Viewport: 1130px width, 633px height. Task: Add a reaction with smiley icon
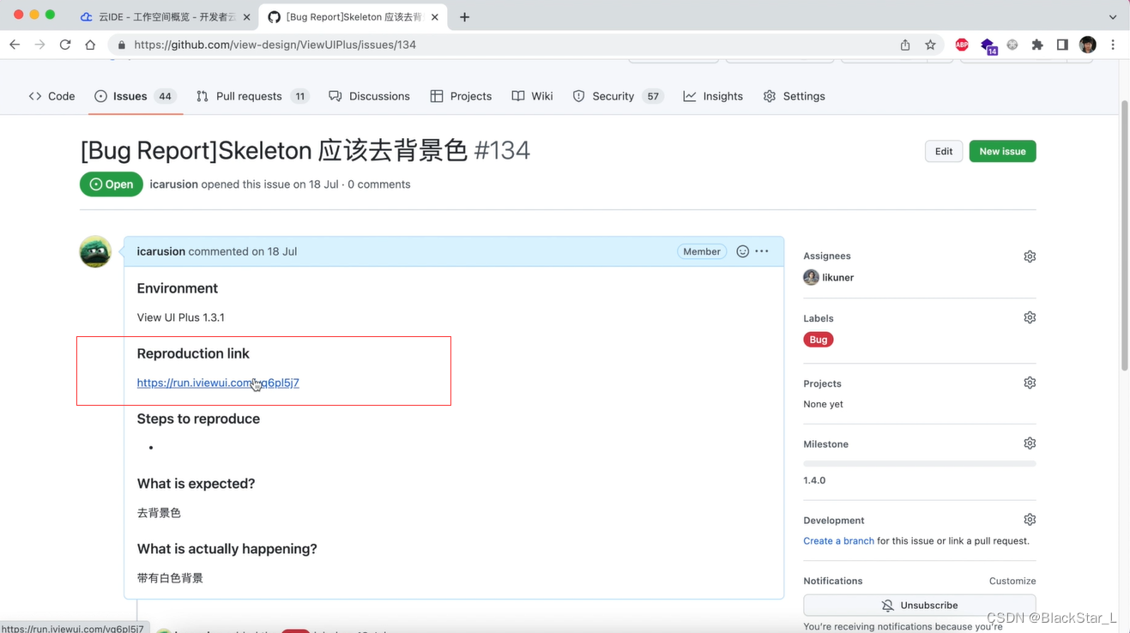coord(742,251)
